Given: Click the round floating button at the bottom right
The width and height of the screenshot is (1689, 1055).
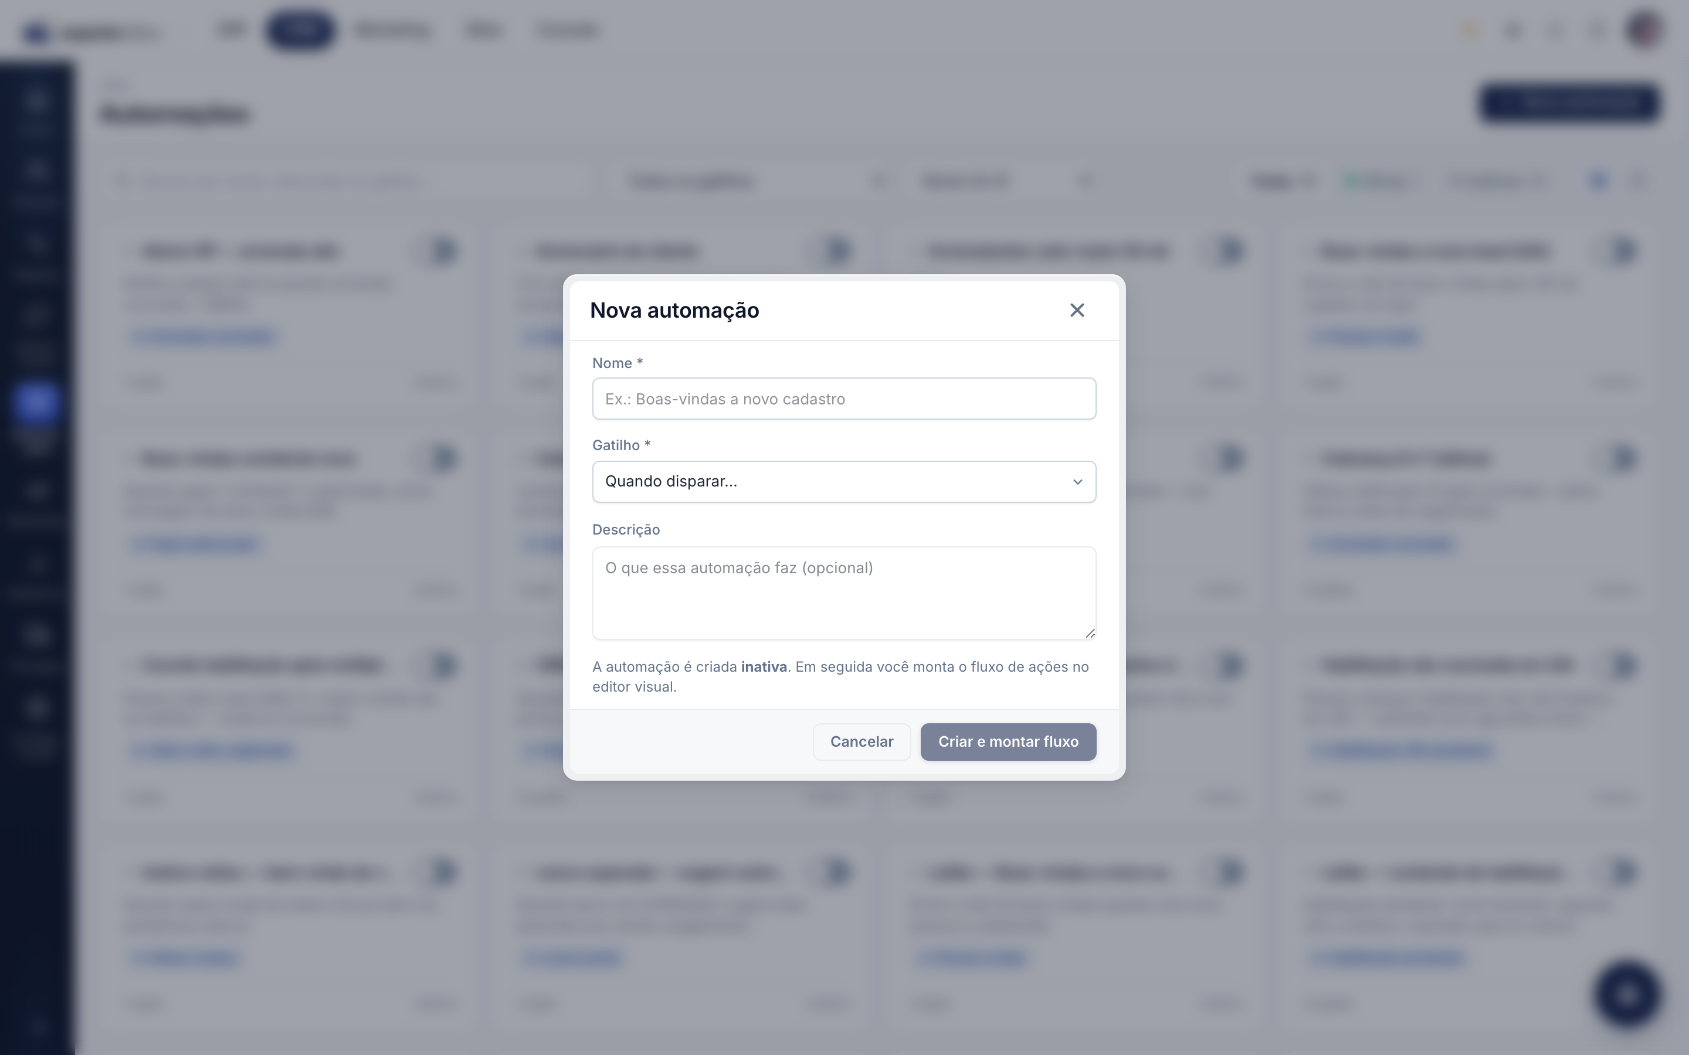Looking at the screenshot, I should [1627, 994].
